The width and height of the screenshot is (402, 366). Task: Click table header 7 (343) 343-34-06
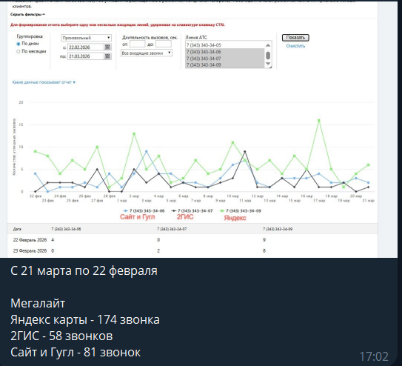tap(66, 229)
